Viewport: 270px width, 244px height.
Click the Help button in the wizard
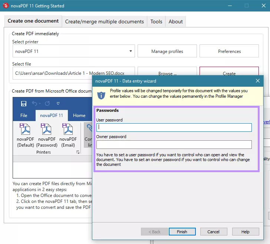[246, 232]
